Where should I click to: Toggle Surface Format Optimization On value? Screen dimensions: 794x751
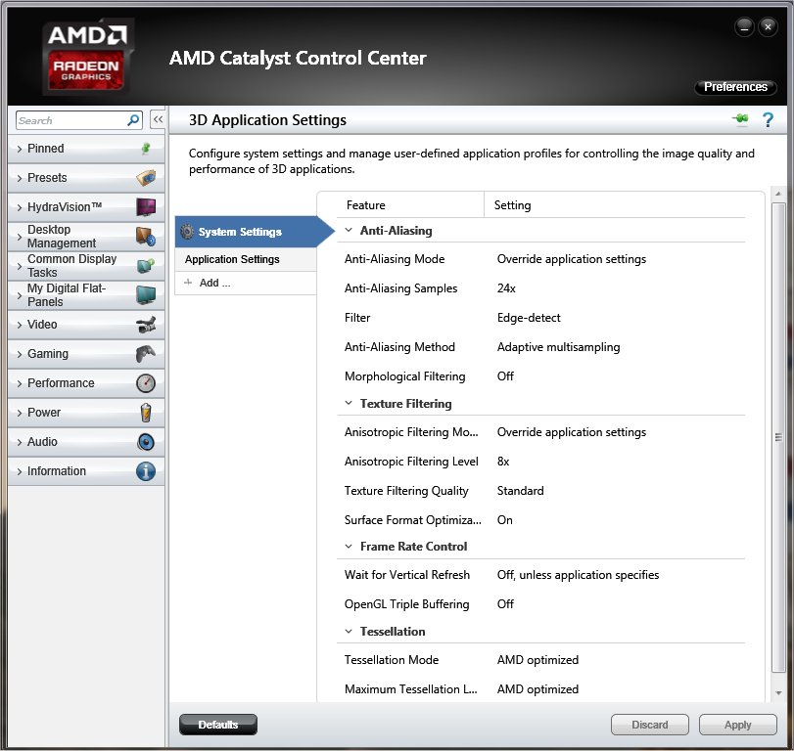tap(505, 520)
